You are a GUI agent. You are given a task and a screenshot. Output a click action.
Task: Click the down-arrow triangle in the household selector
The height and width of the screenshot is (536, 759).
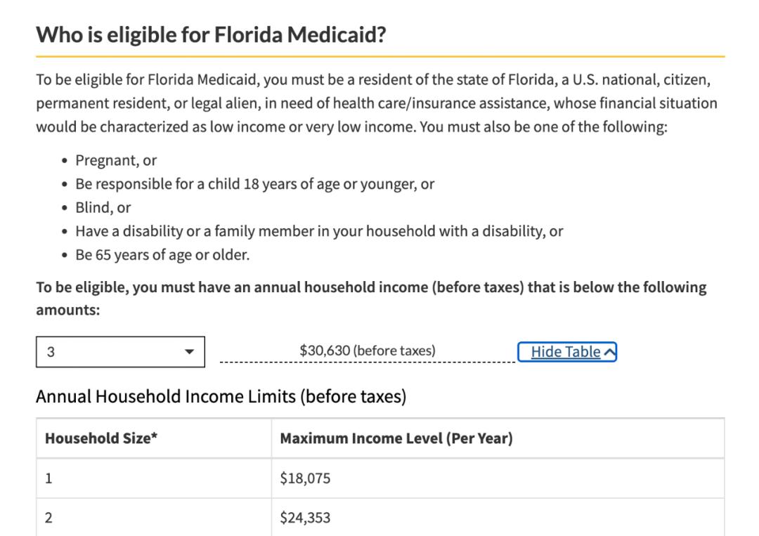(x=188, y=352)
